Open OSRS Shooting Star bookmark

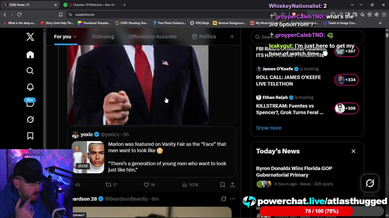[131, 23]
